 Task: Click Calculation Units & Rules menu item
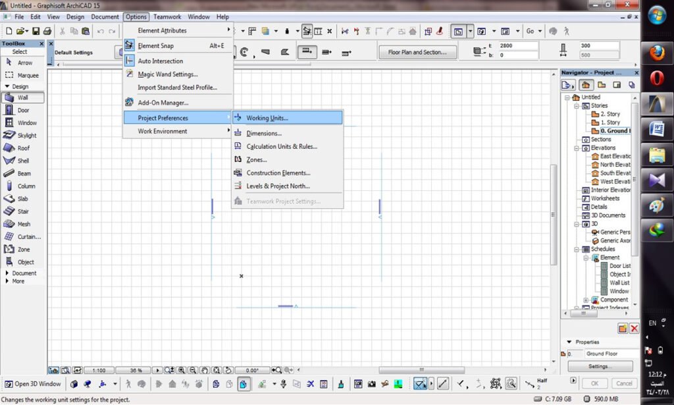(281, 146)
